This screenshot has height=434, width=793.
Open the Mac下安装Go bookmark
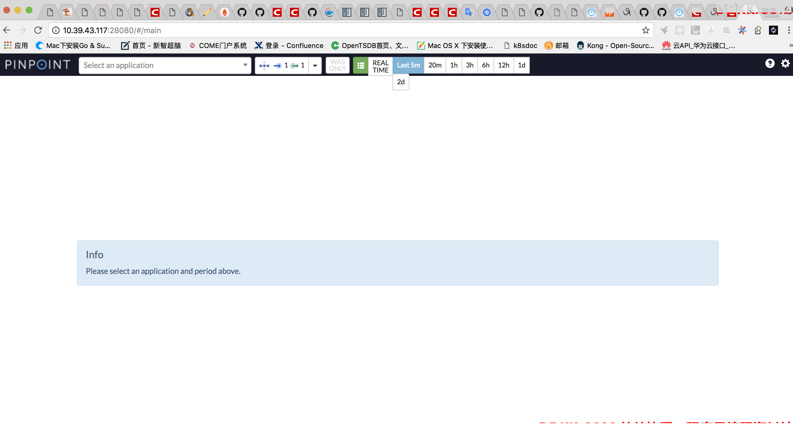73,45
